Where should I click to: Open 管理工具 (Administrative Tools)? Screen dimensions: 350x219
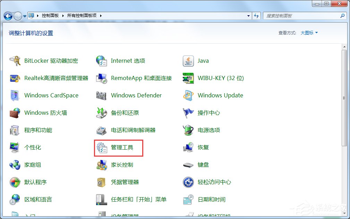pos(118,148)
